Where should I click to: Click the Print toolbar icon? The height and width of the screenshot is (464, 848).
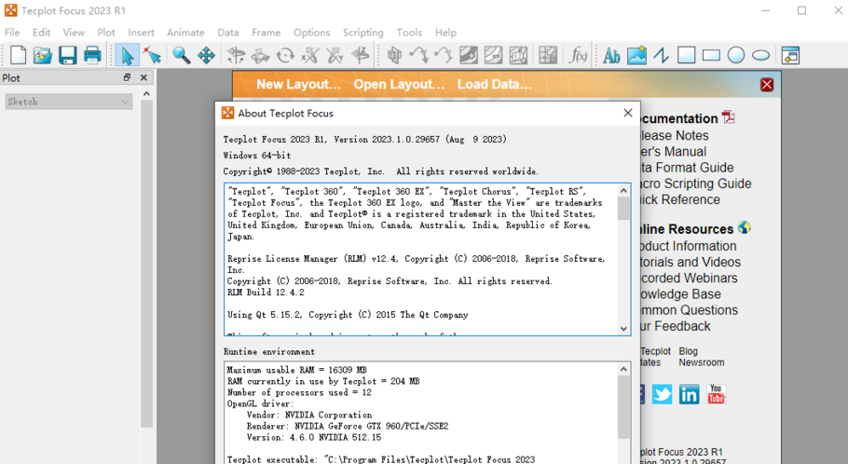click(92, 55)
